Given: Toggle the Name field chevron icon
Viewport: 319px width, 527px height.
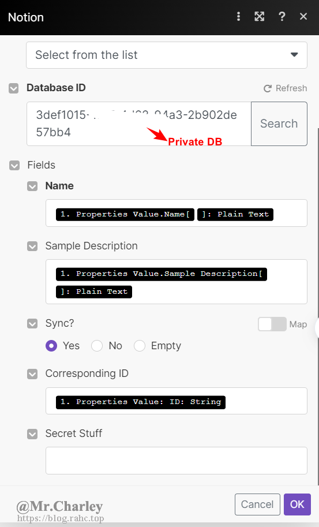Looking at the screenshot, I should 32,186.
